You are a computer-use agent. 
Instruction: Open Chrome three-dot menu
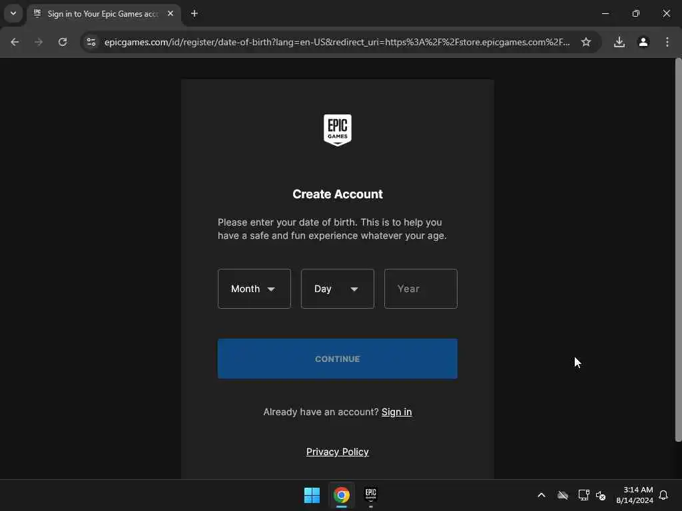pyautogui.click(x=667, y=42)
